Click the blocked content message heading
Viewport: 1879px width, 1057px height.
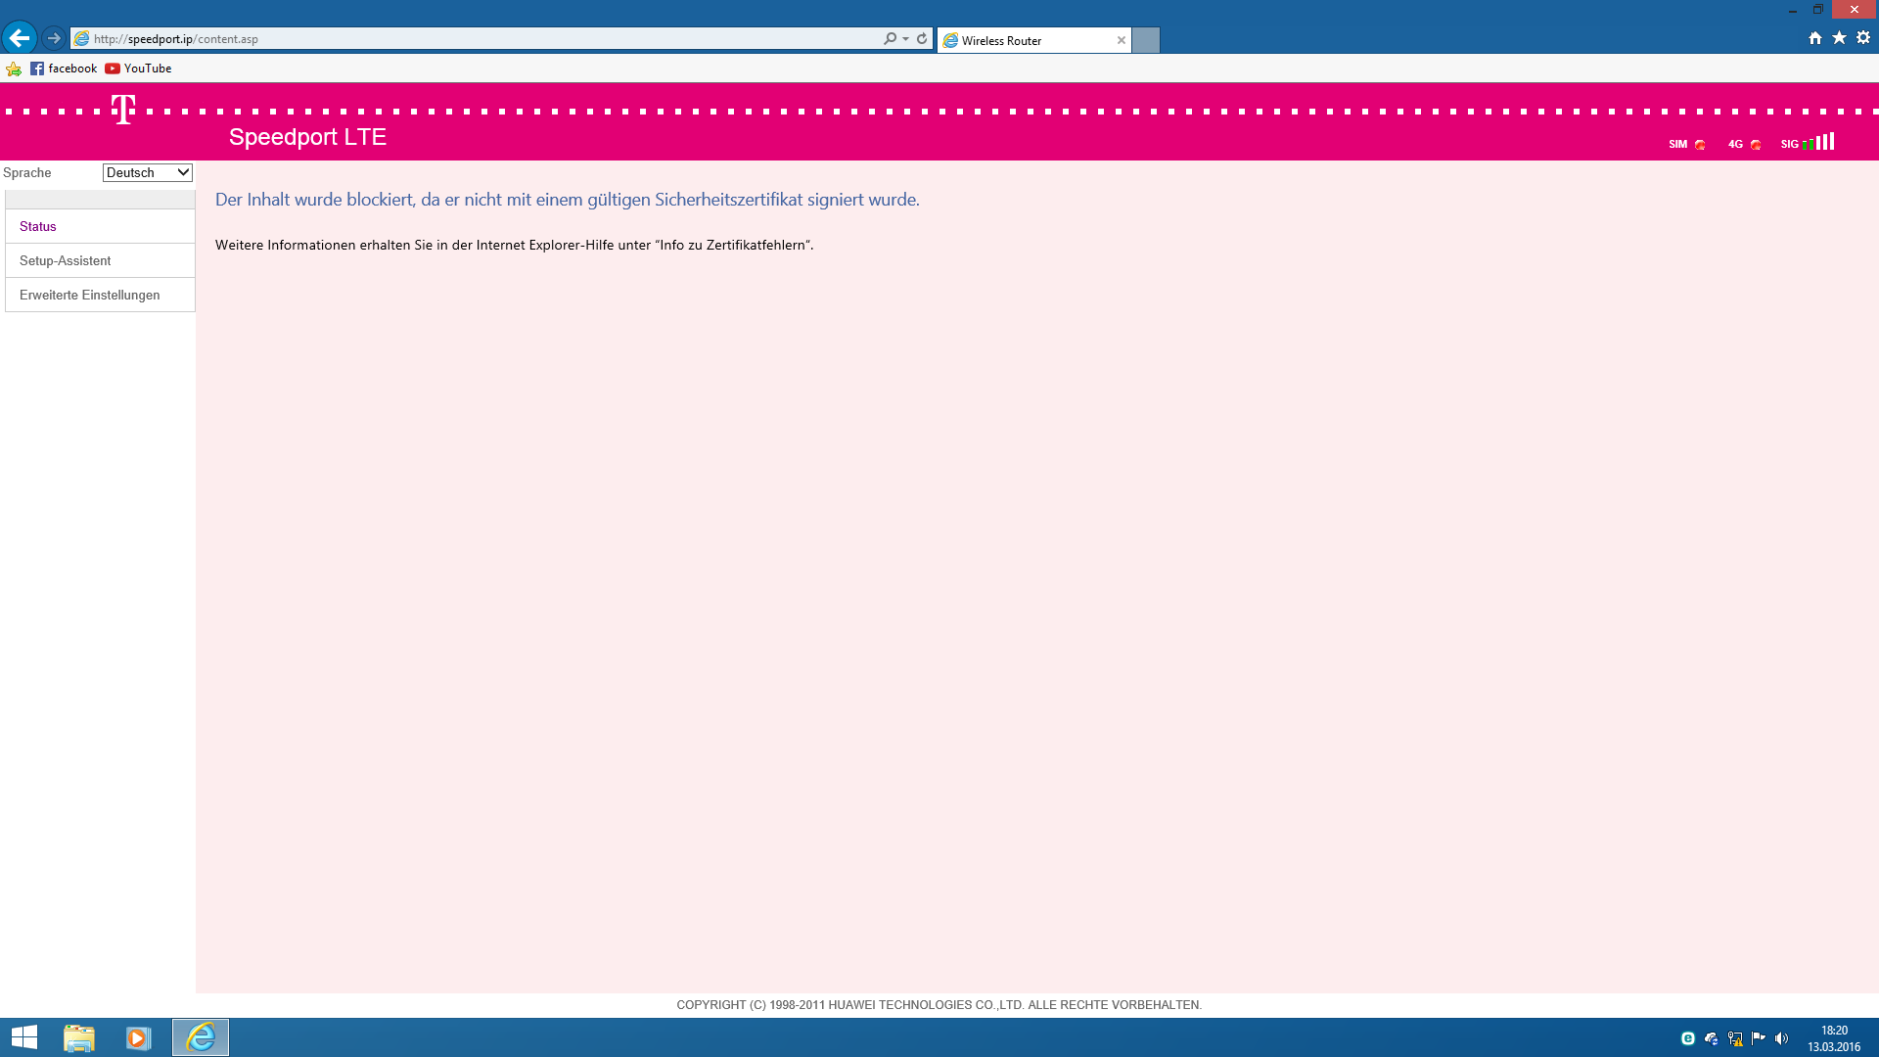coord(568,200)
